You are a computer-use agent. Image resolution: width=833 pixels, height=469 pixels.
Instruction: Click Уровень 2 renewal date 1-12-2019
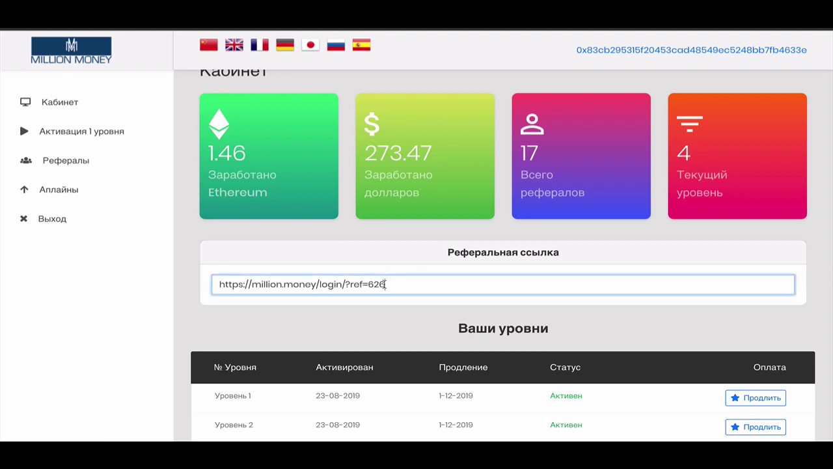[x=456, y=425]
